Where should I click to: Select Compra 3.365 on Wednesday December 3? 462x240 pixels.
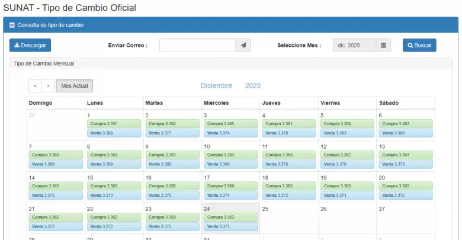[230, 124]
